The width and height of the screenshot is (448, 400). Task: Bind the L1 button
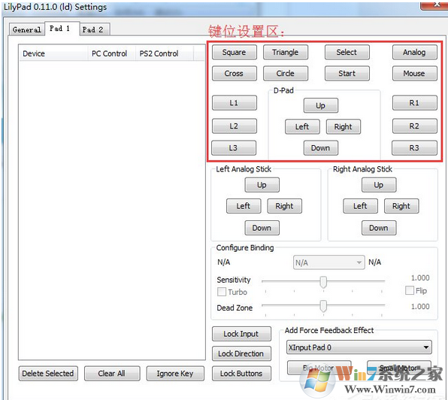pos(235,103)
